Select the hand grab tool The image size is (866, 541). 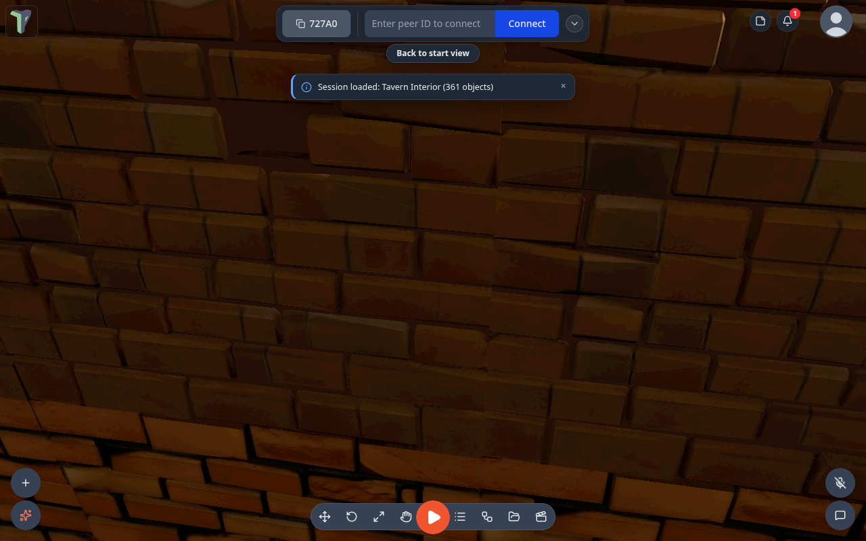406,517
